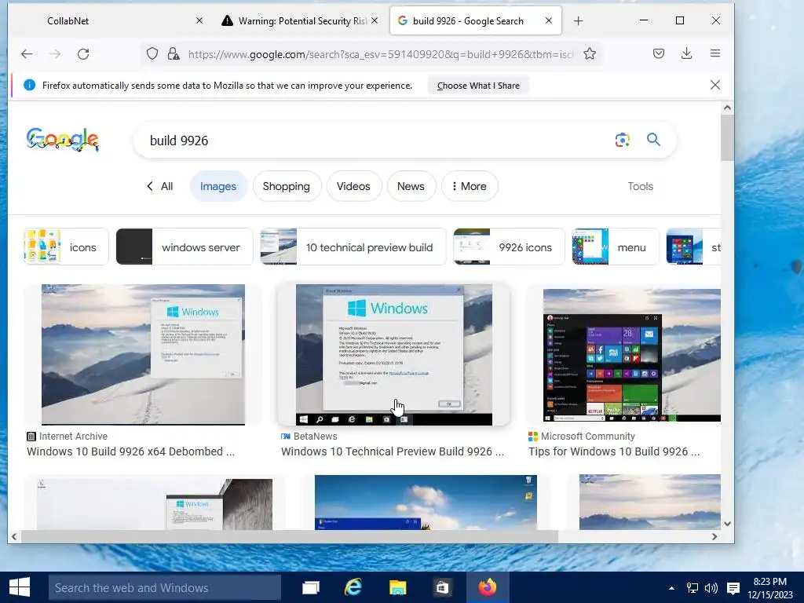The height and width of the screenshot is (603, 804).
Task: Click the forward navigation arrow
Action: point(55,54)
